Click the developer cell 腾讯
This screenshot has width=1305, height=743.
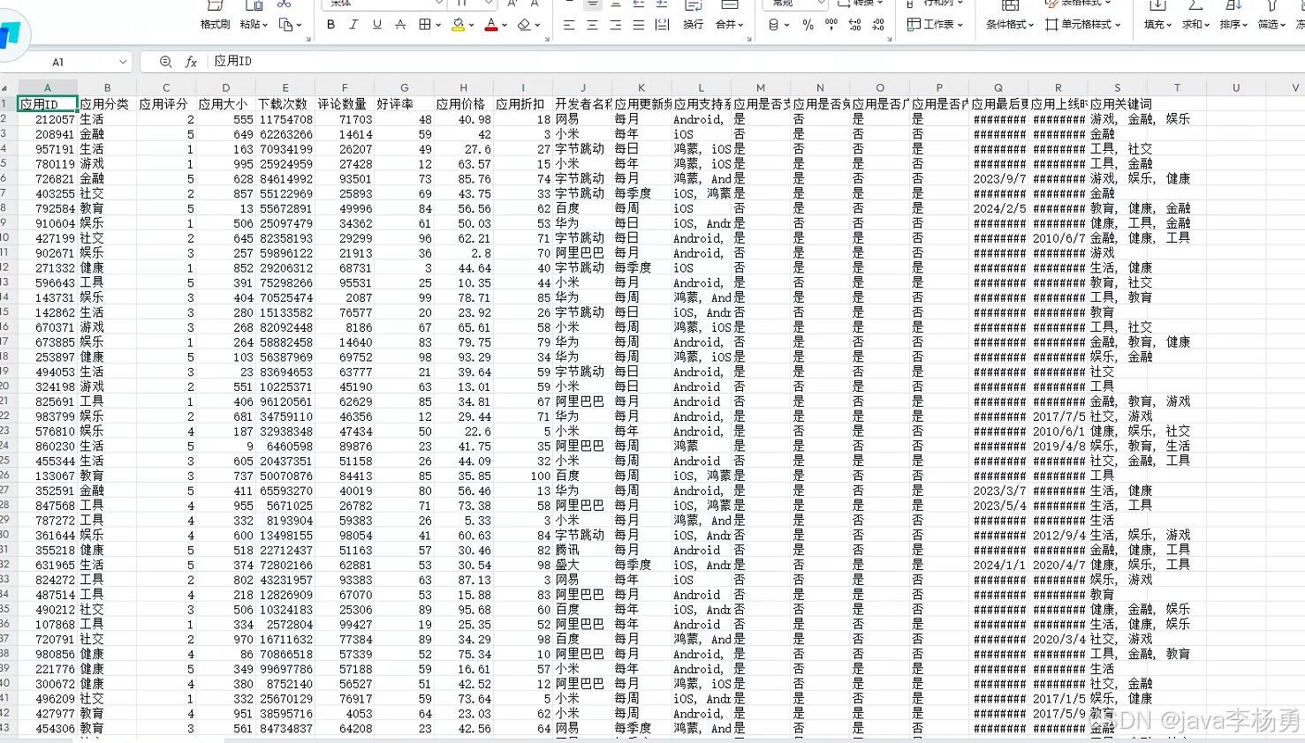[582, 550]
